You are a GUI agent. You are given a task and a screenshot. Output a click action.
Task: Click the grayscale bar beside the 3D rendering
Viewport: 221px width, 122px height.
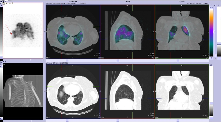(1, 92)
